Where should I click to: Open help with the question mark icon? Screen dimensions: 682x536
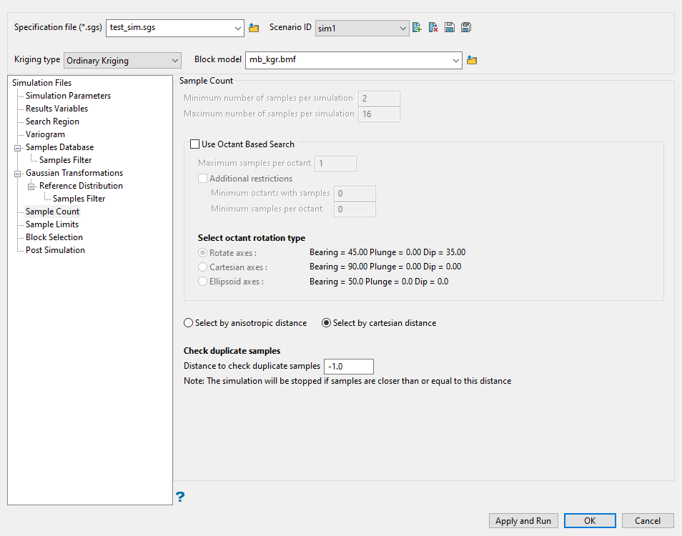coord(180,497)
